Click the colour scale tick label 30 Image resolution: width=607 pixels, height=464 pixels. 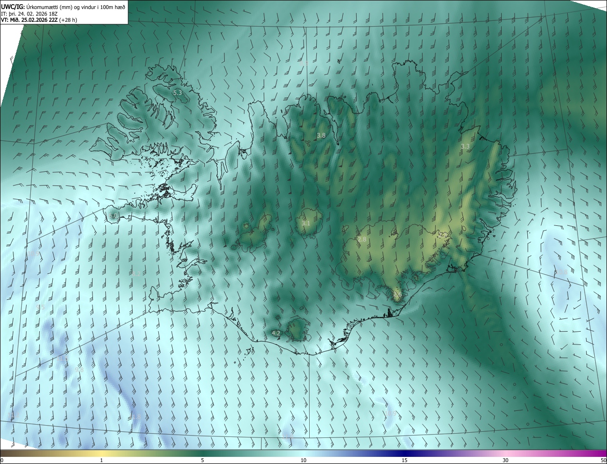506,460
